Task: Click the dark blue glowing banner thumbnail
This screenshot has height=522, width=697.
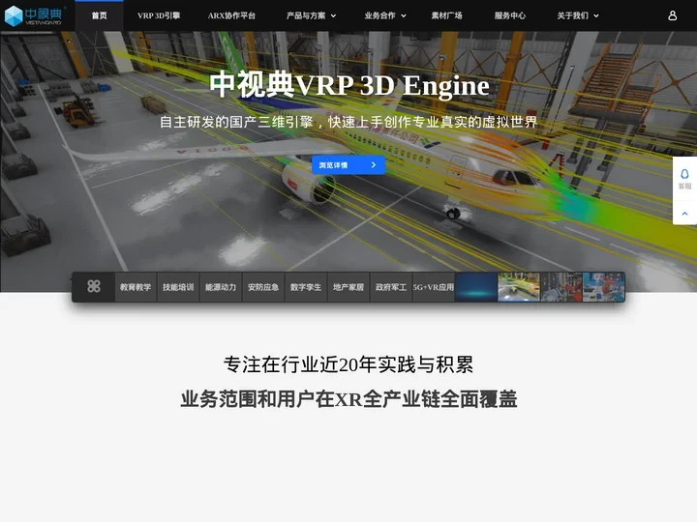Action: (476, 287)
